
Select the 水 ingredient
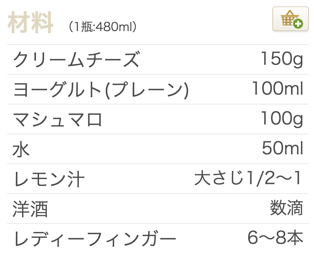(x=21, y=150)
